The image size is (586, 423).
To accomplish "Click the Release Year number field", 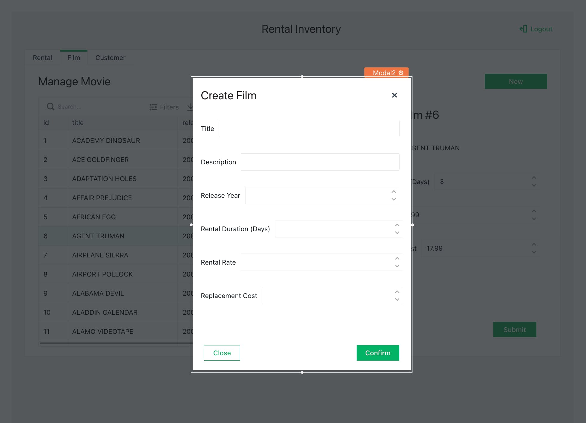I will tap(317, 195).
